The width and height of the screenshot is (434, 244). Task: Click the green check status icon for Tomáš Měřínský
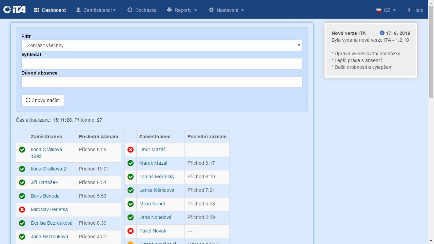pyautogui.click(x=131, y=177)
